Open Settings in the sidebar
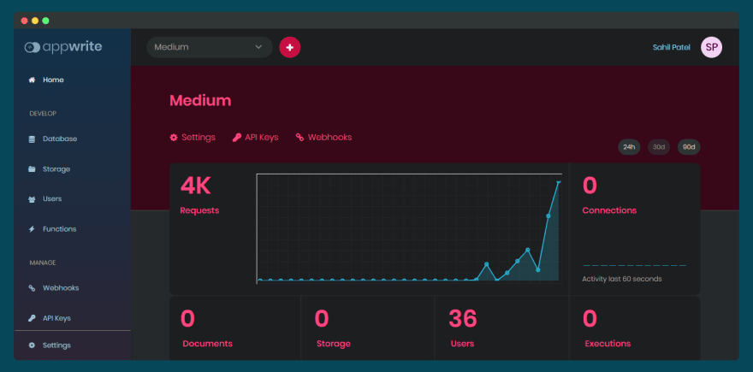Viewport: 753px width, 372px height. (x=56, y=345)
